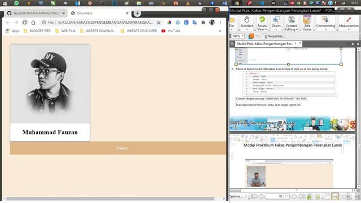
Task: Click the Muhammad Fauzan profile photo
Action: 50,84
